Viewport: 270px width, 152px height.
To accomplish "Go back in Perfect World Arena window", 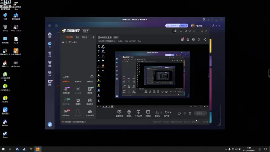I will click(x=49, y=26).
